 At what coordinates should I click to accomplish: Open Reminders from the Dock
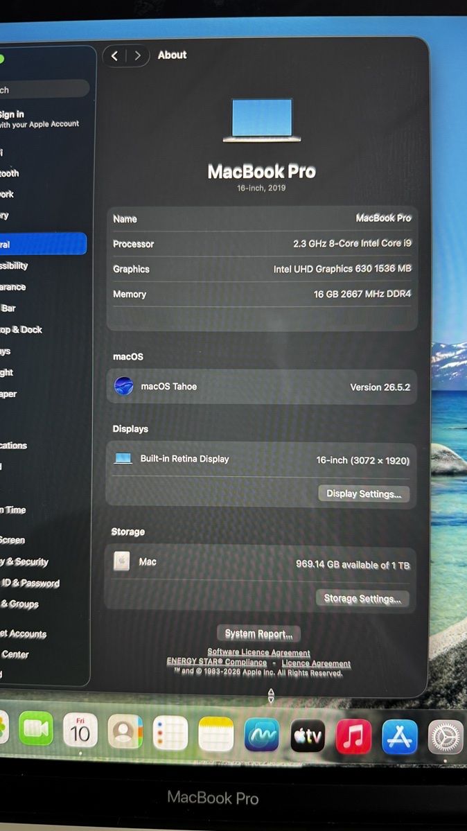(170, 733)
